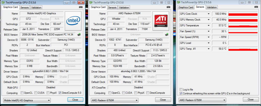Expand the GPU Core Clock sensor dropdown
Viewport: 261px width, 106px height.
[208, 14]
